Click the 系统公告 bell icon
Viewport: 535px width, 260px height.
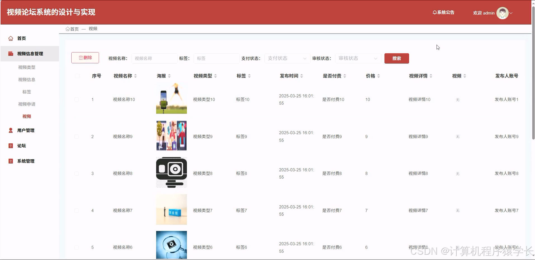tap(435, 13)
